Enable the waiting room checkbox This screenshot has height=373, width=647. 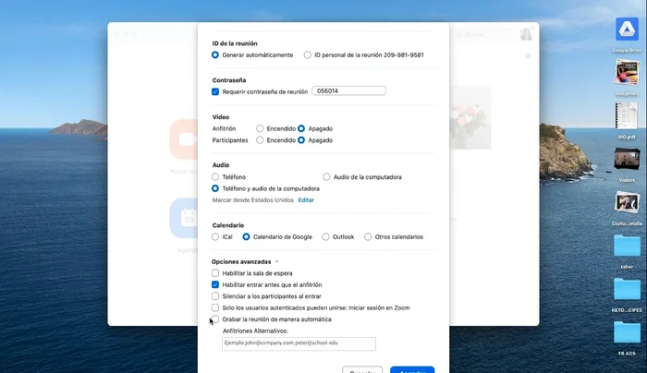click(x=215, y=274)
